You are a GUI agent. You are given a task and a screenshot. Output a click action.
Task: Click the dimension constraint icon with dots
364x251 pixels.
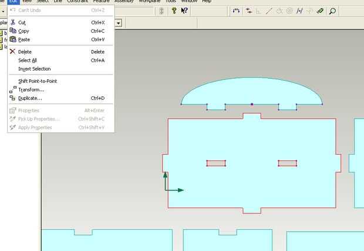236,11
